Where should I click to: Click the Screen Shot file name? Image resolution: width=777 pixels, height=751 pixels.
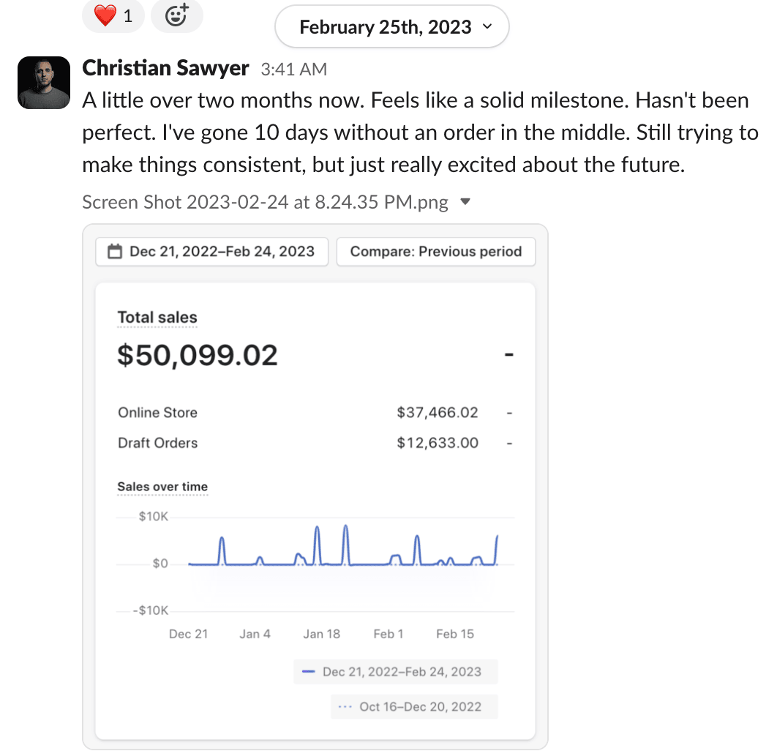(x=265, y=202)
